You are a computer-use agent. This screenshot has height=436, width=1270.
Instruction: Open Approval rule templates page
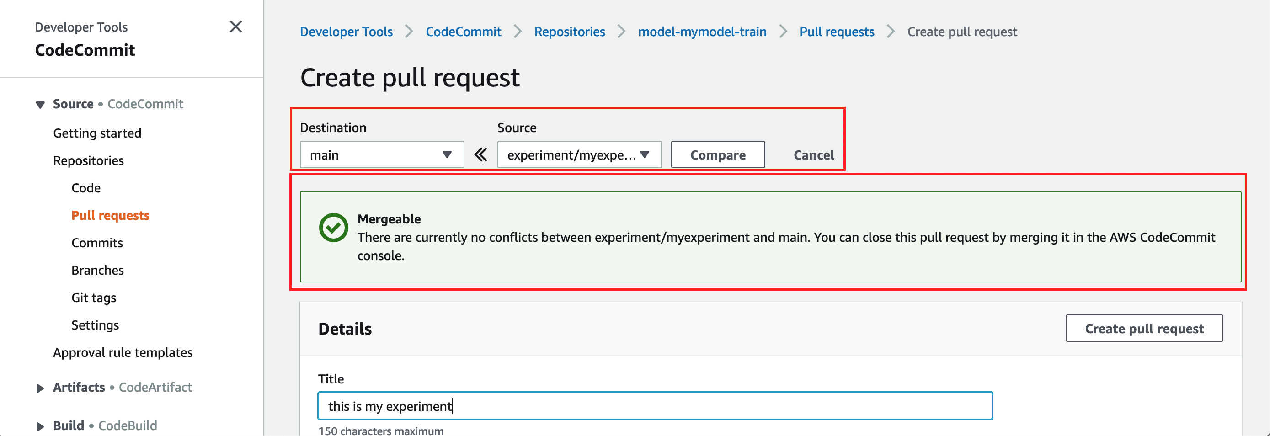tap(123, 353)
